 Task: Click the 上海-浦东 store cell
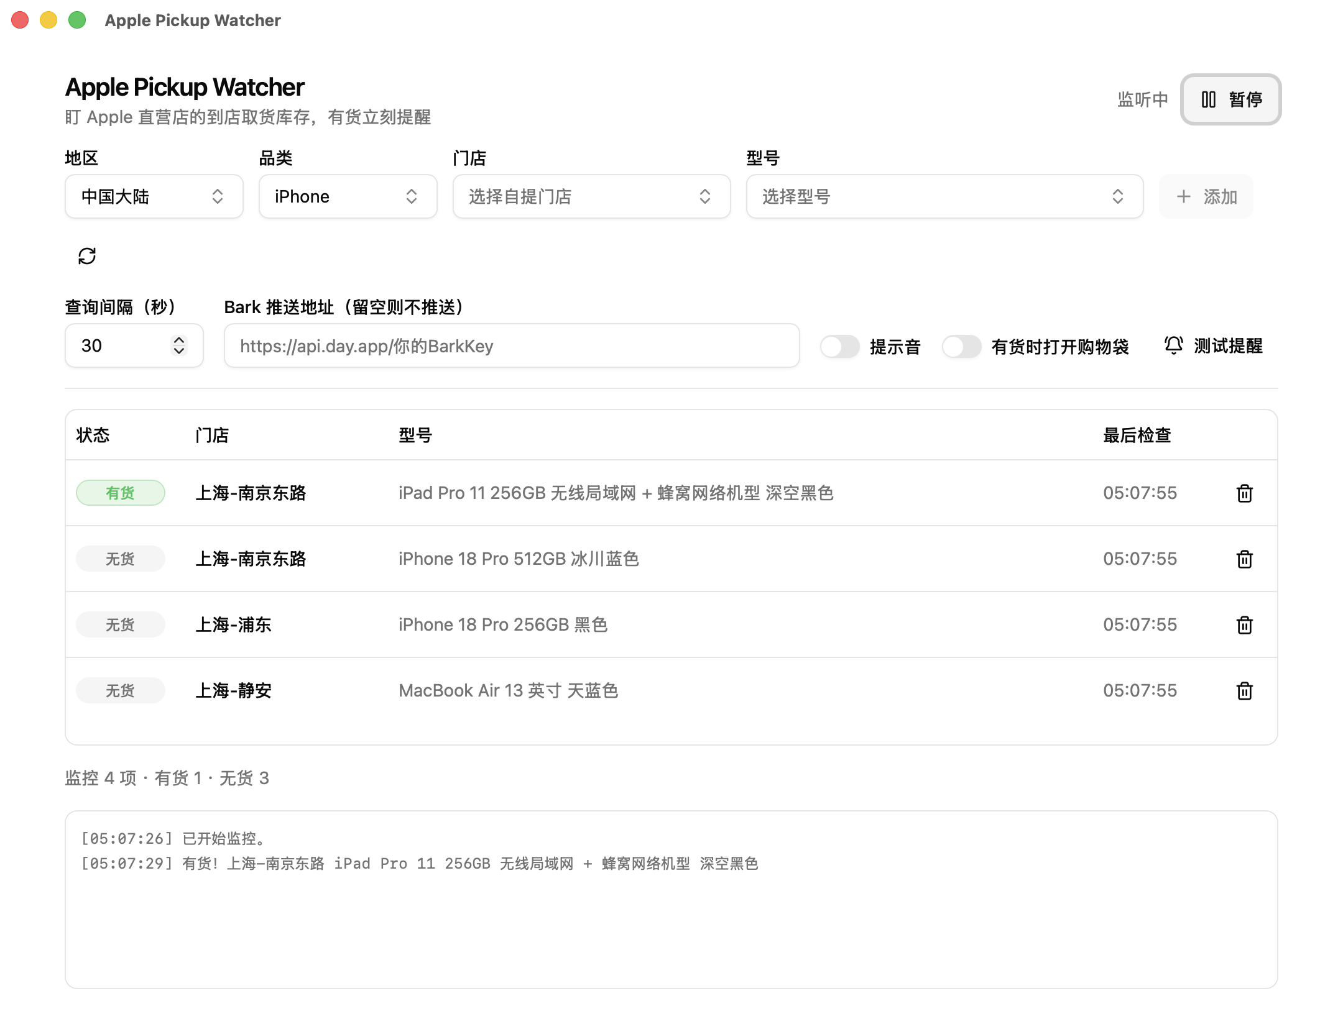(233, 625)
